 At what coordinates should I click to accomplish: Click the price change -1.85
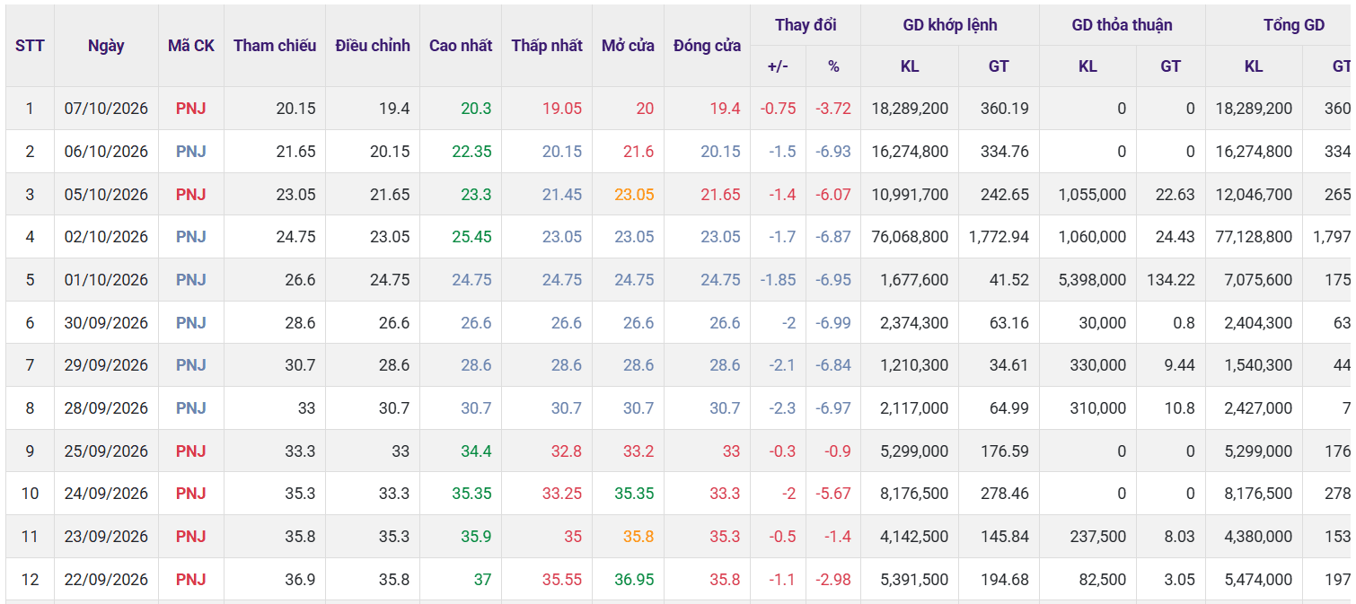[778, 280]
